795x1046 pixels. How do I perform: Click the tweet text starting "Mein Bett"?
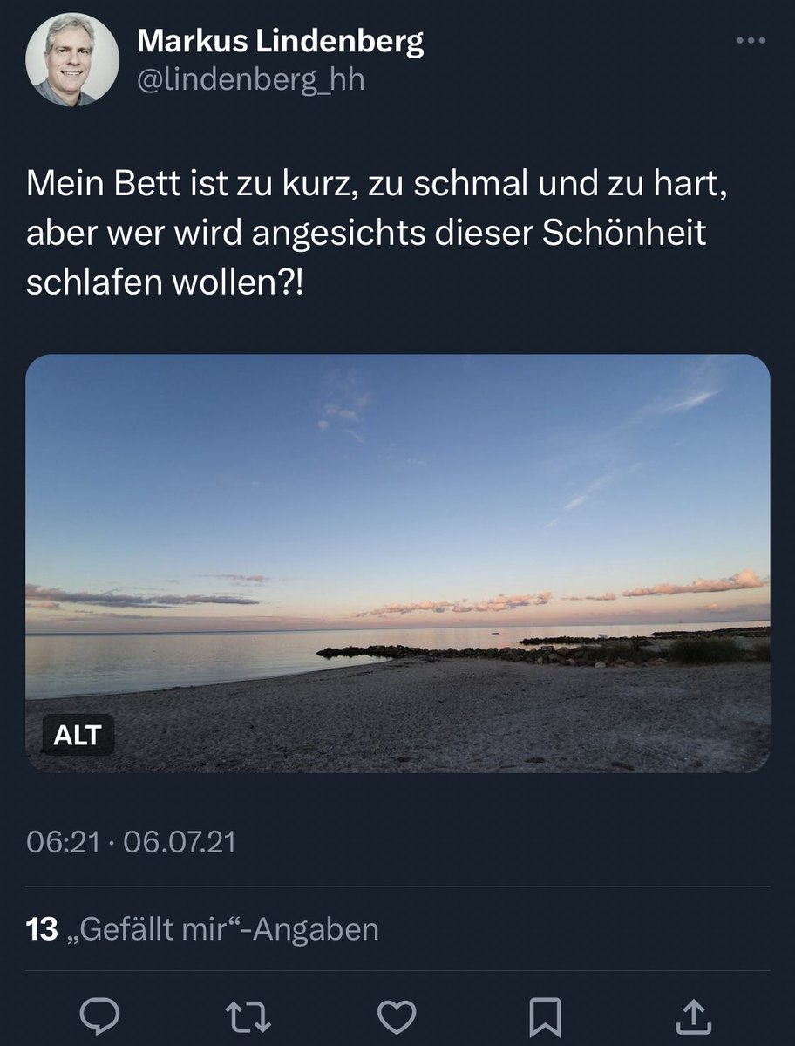pyautogui.click(x=377, y=233)
